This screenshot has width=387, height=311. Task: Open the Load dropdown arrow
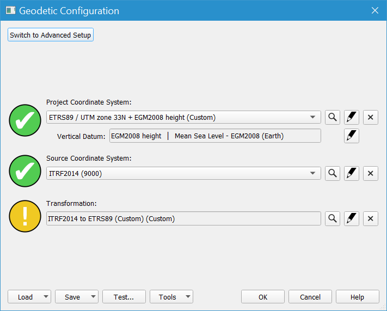(46, 297)
